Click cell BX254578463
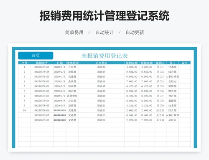The image size is (209, 160). point(42,96)
